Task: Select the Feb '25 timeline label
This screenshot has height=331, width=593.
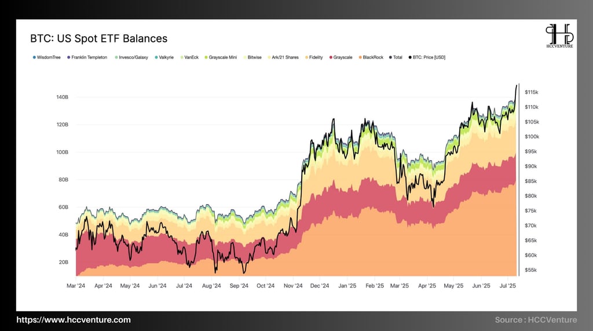Action: tap(375, 286)
